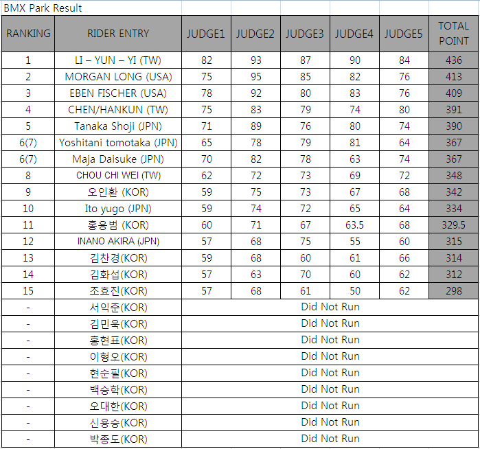Click the JUDGE5 column header
This screenshot has height=449, width=480.
[x=404, y=34]
